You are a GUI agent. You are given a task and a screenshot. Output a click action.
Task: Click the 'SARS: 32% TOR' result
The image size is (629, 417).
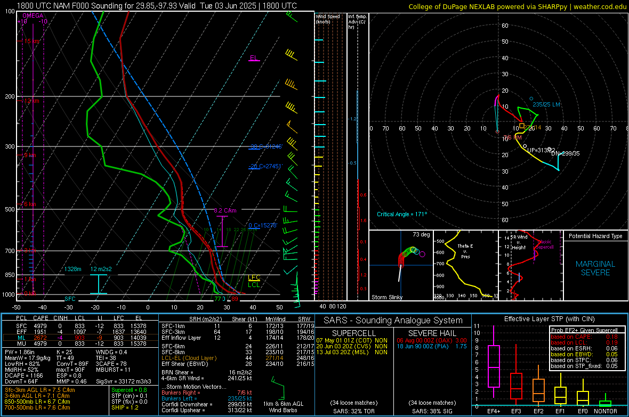pos(354,411)
